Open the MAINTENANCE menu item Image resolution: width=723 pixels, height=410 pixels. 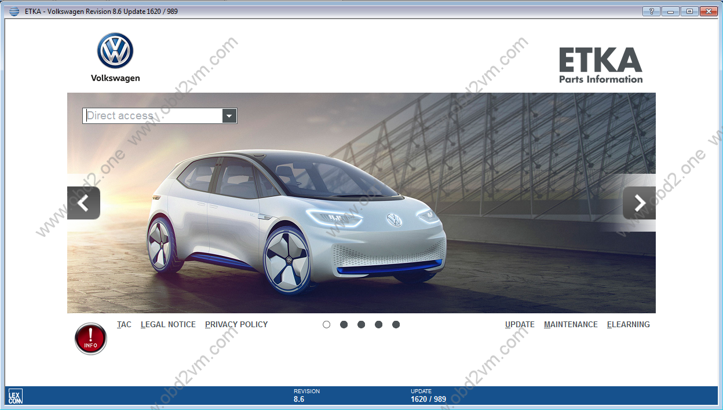click(x=571, y=325)
